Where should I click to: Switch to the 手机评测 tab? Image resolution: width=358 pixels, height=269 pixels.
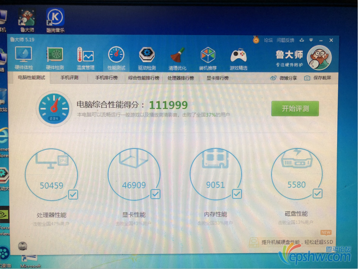pyautogui.click(x=69, y=78)
